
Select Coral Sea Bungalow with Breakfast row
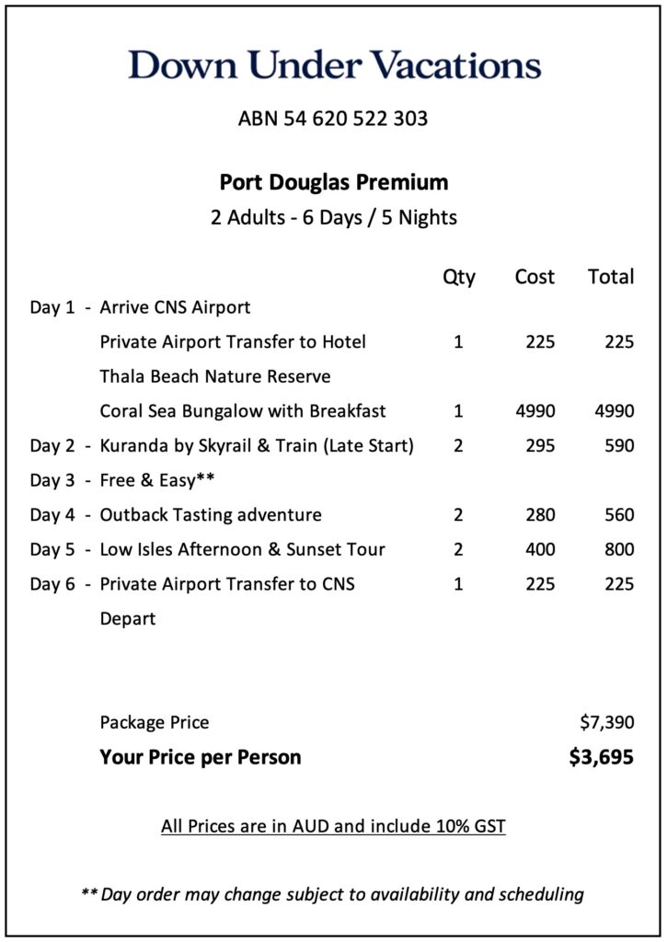click(243, 411)
